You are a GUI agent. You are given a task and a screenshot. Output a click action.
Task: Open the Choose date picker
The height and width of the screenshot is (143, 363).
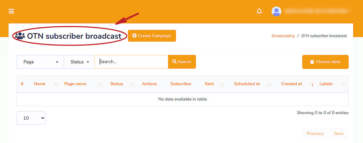[325, 62]
